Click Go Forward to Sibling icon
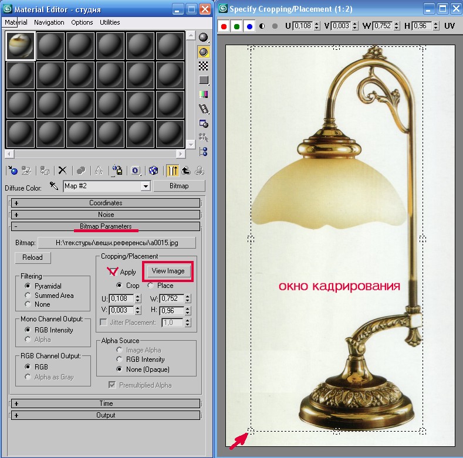Screen dimensions: 463x458 (200, 171)
